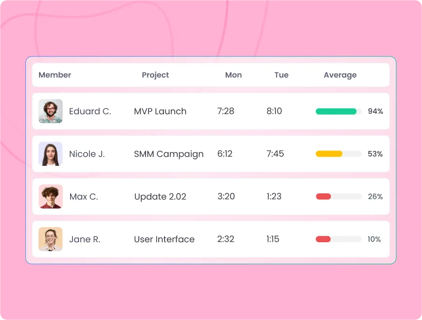Click Max C.'s profile photo

coord(50,196)
